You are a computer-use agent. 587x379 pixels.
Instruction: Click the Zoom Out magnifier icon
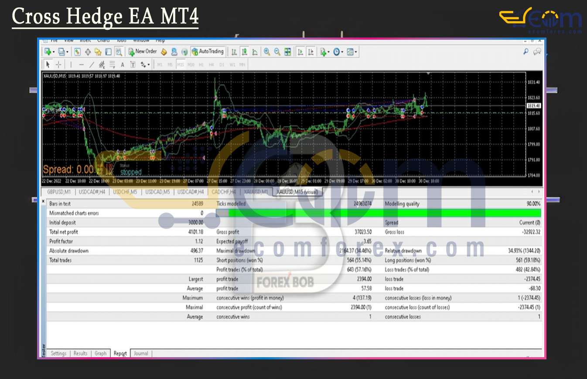click(x=277, y=52)
